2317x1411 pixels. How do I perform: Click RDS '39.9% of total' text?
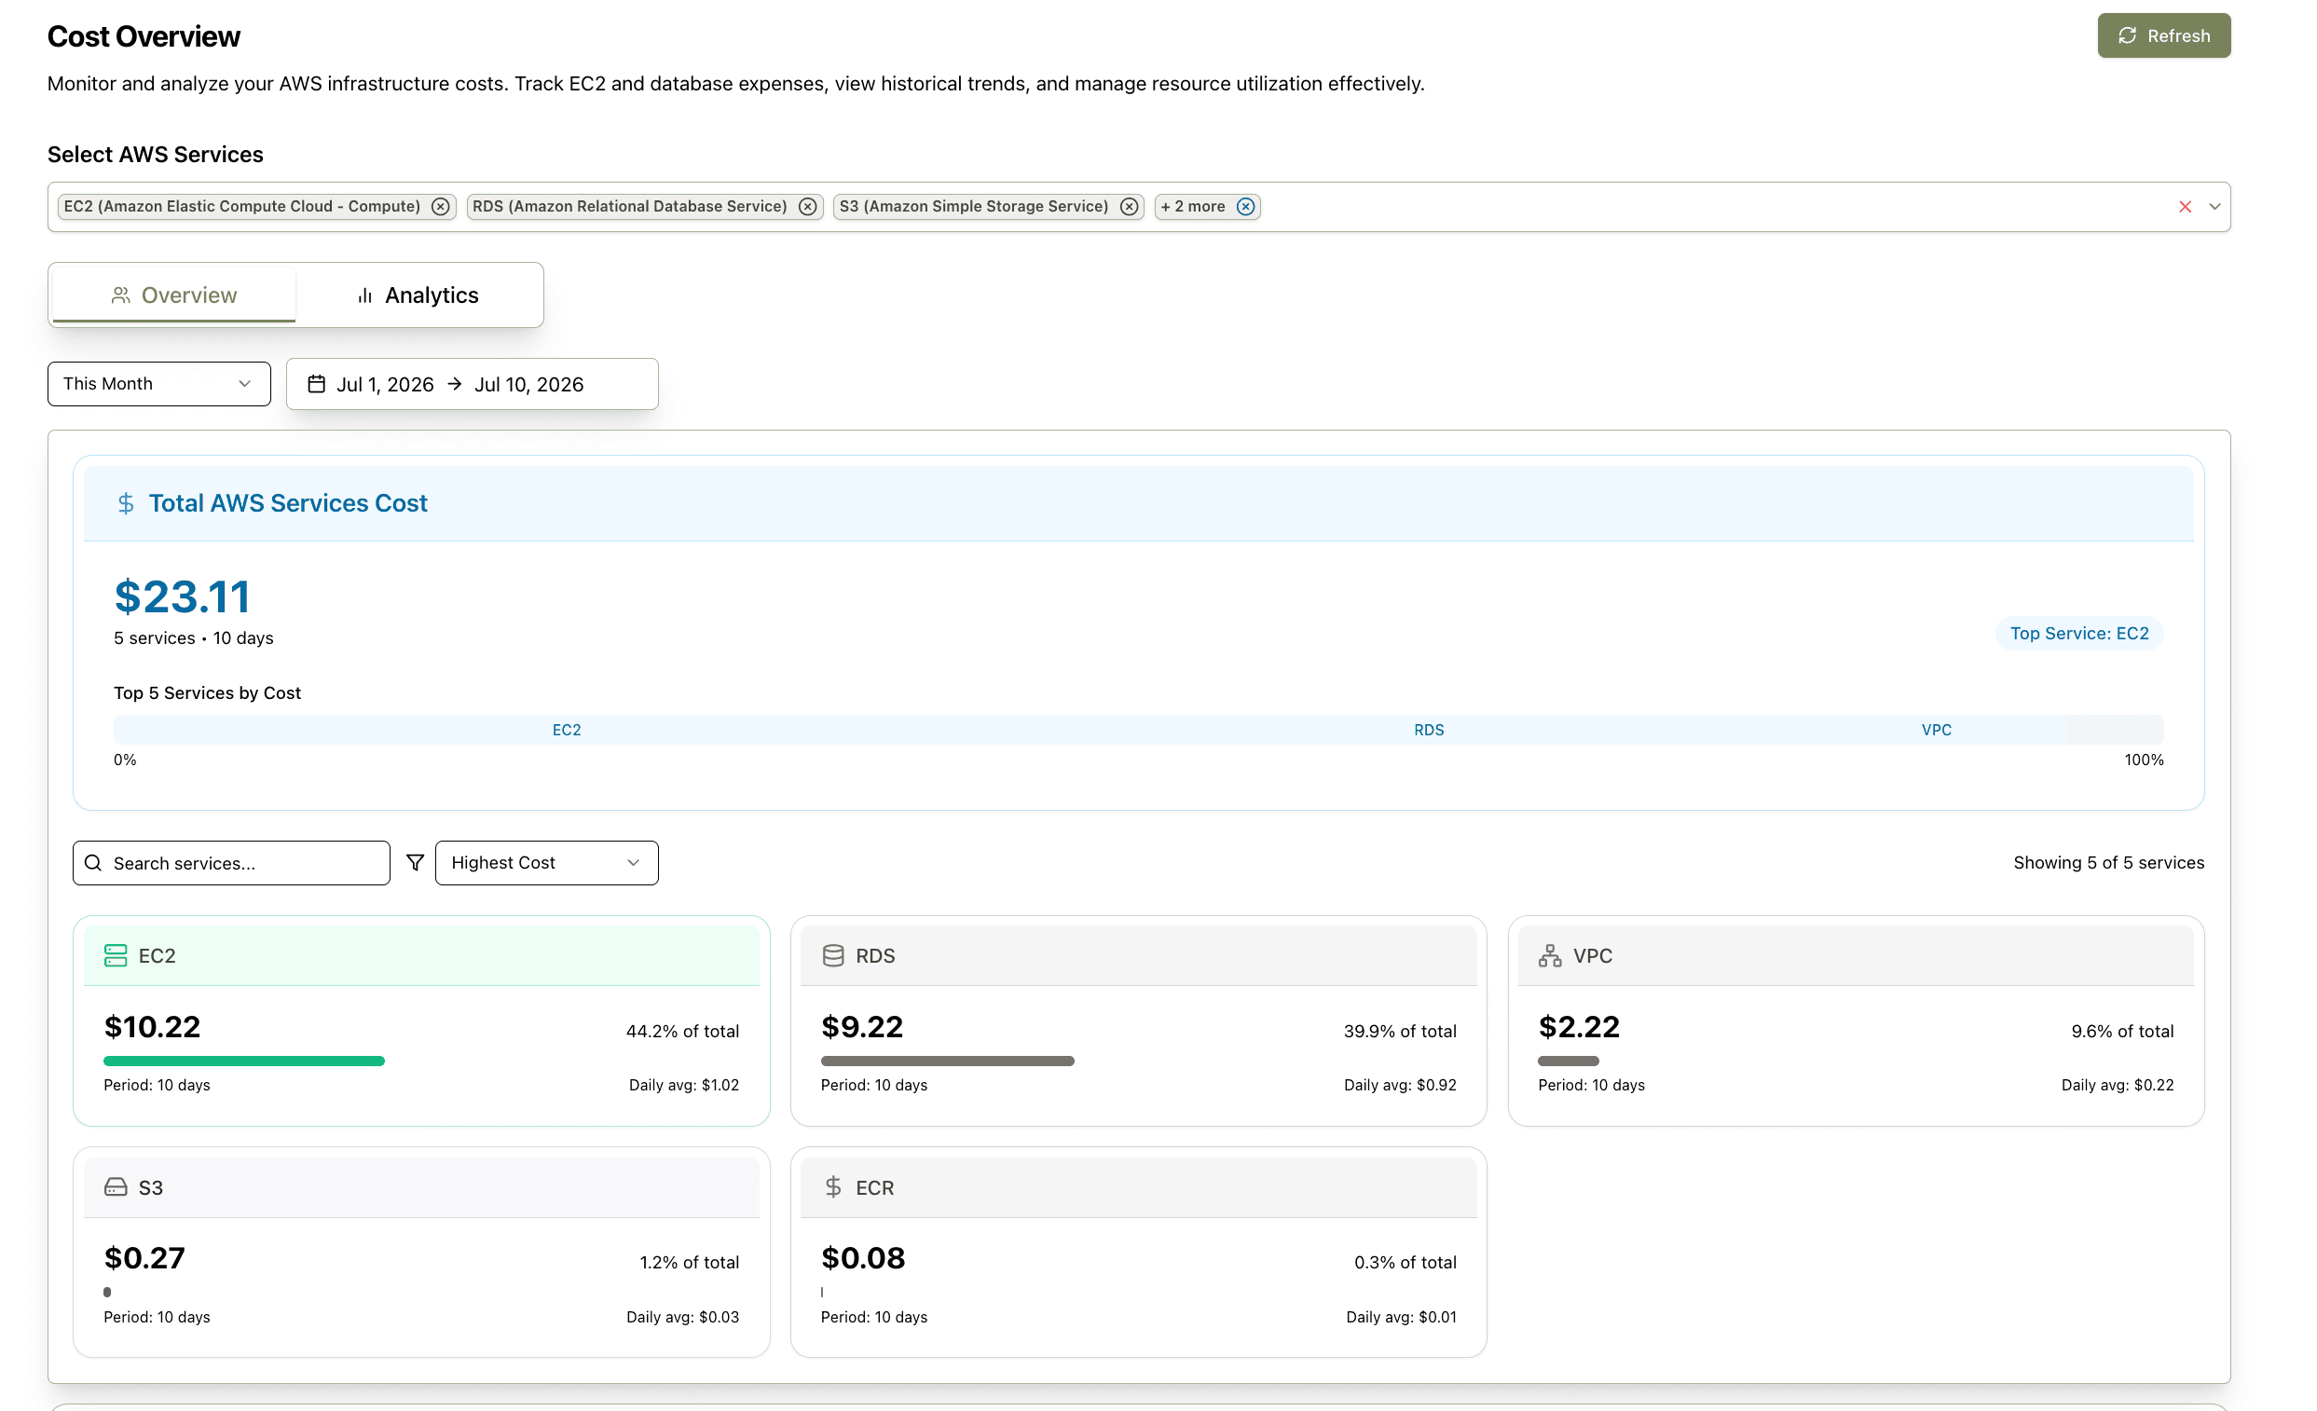[1399, 1032]
